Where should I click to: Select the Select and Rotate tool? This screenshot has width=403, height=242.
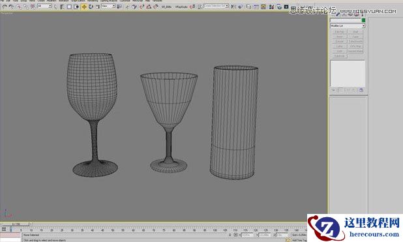(x=91, y=7)
